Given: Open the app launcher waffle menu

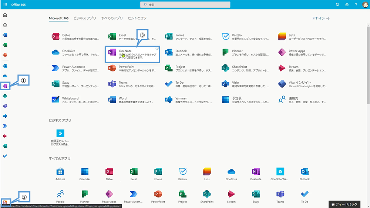Looking at the screenshot, I should pyautogui.click(x=5, y=4).
